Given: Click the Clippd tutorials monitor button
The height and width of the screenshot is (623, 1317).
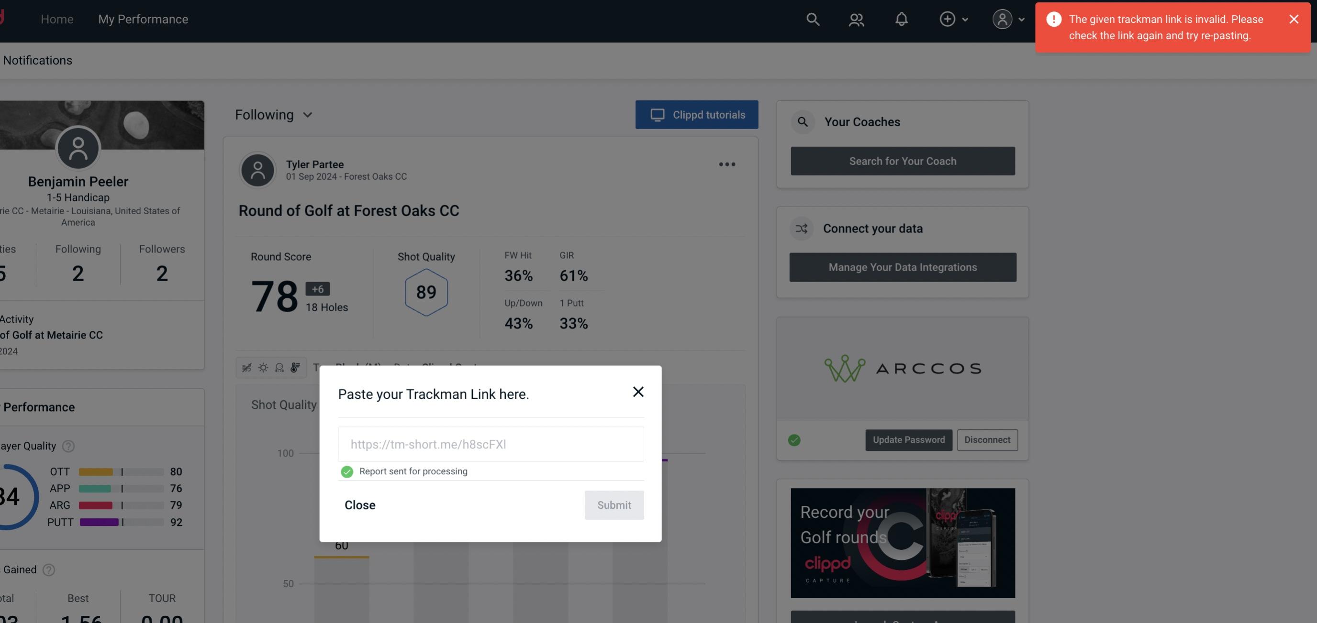Looking at the screenshot, I should pos(697,114).
